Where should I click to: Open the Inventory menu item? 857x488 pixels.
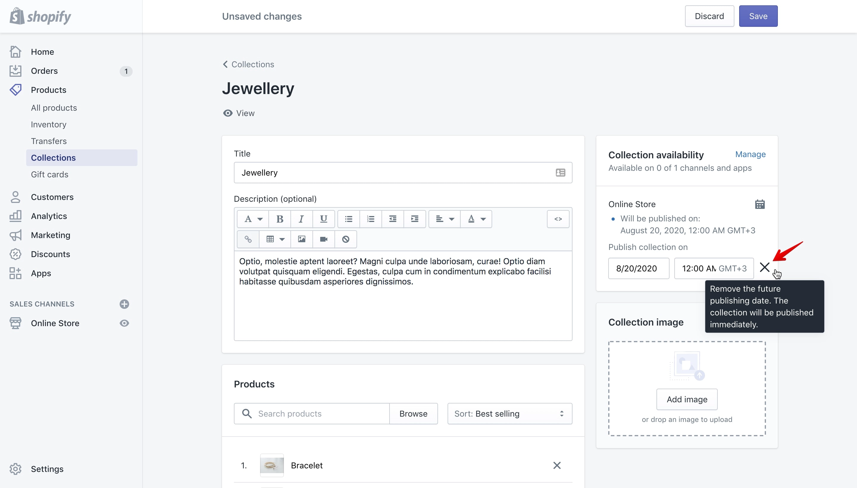49,124
